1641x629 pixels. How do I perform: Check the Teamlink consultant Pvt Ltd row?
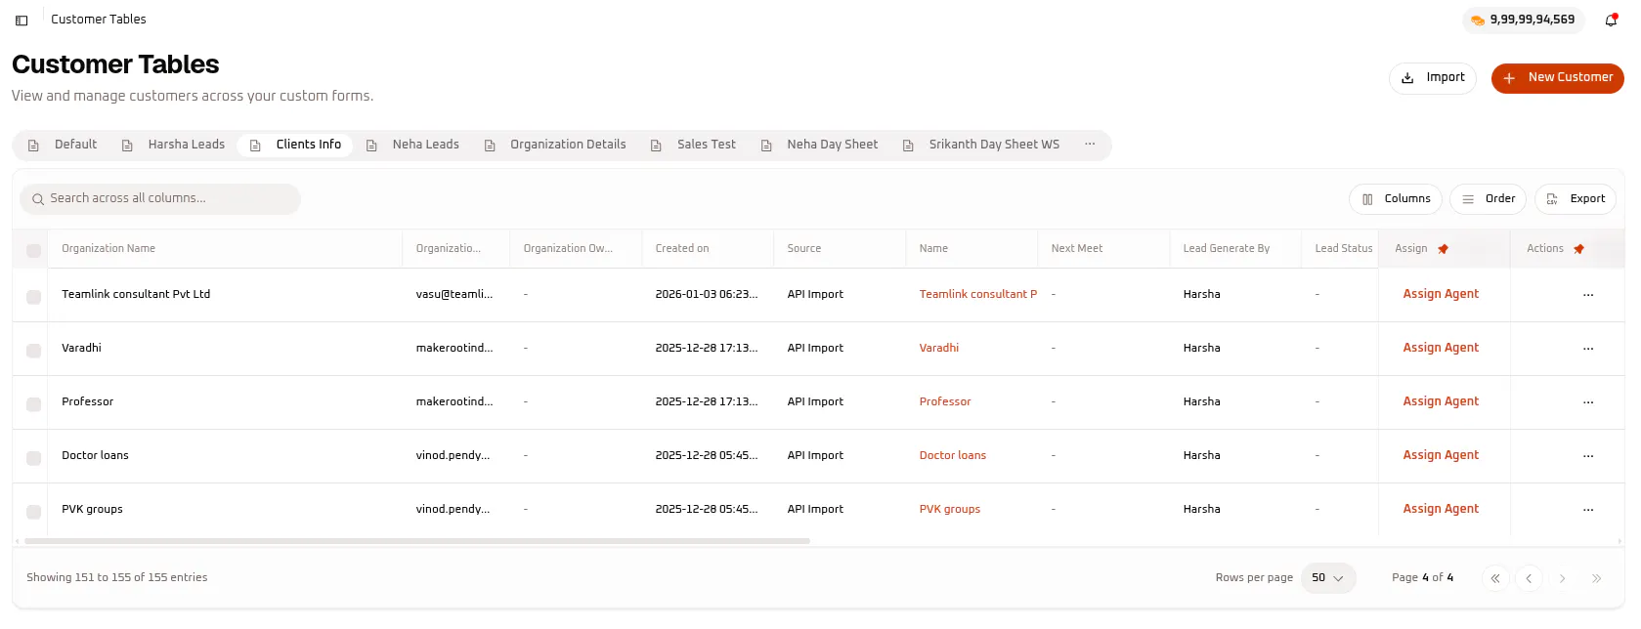point(33,297)
